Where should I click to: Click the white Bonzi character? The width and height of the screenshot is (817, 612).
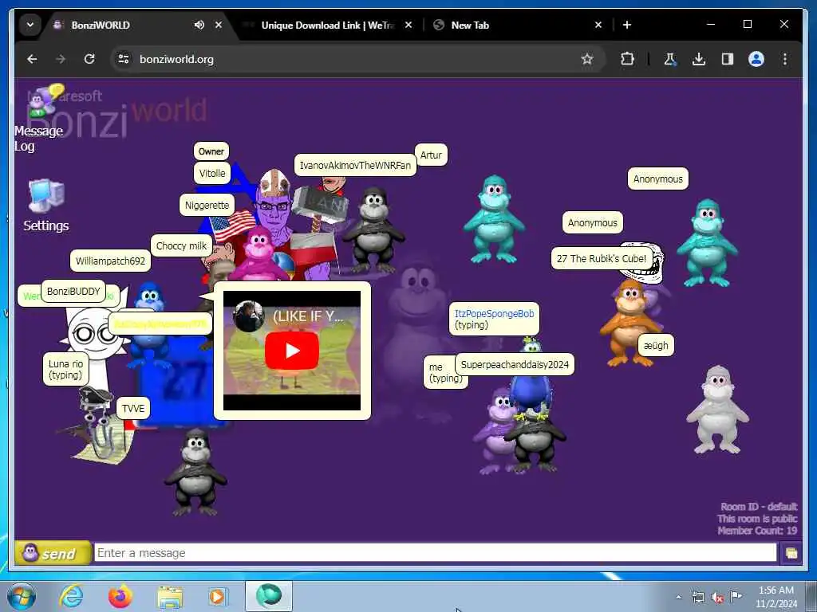pyautogui.click(x=717, y=410)
